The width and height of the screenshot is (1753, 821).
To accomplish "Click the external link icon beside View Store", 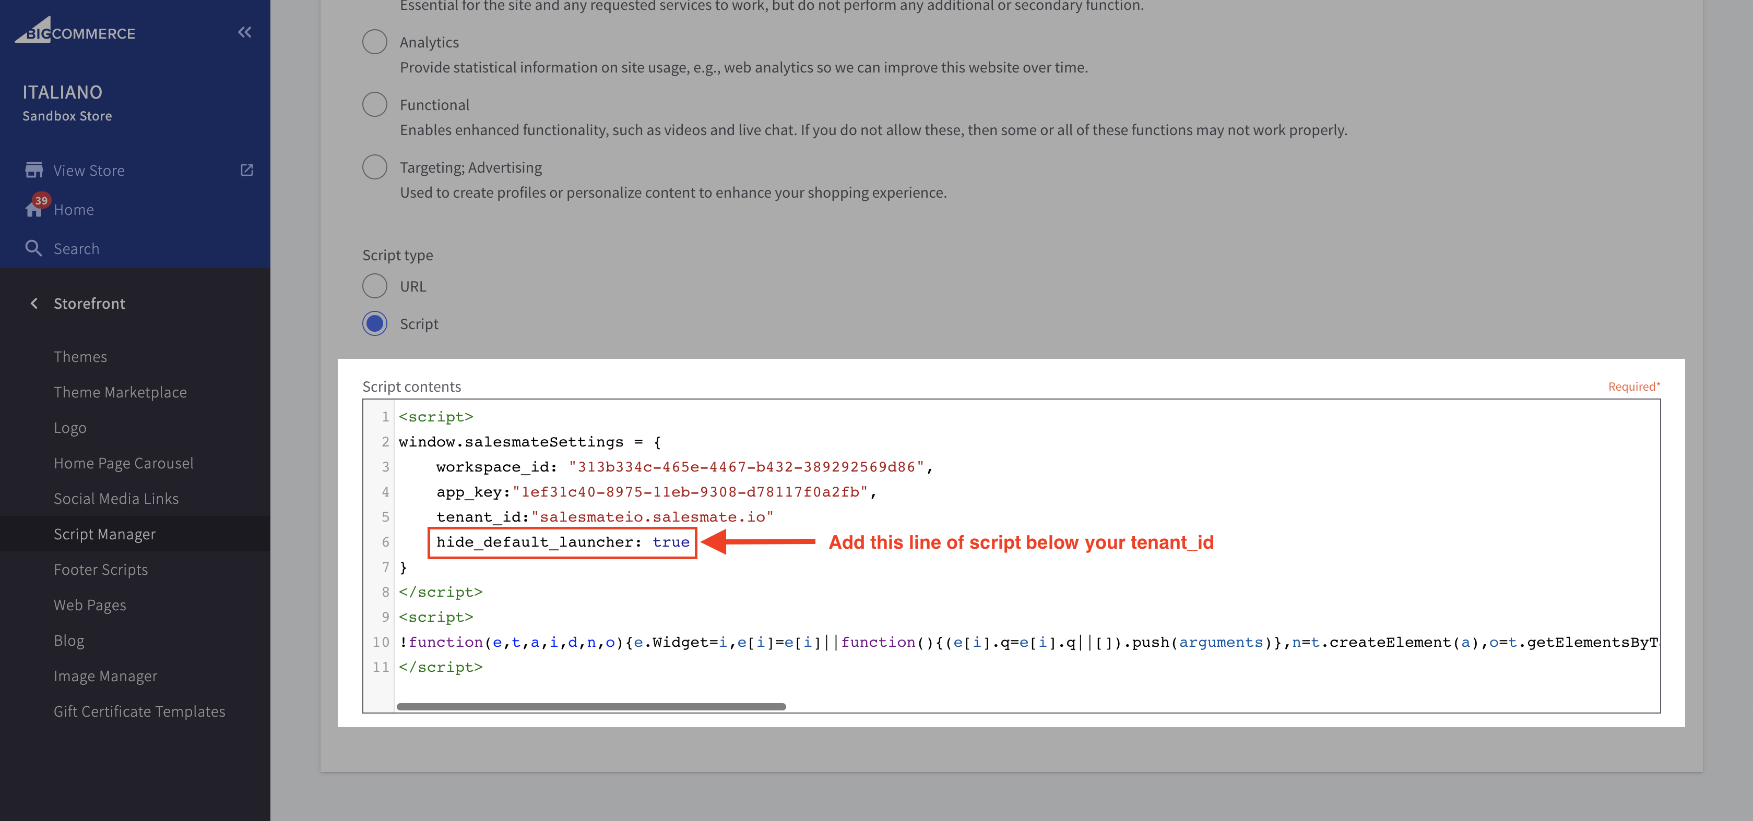I will (246, 170).
